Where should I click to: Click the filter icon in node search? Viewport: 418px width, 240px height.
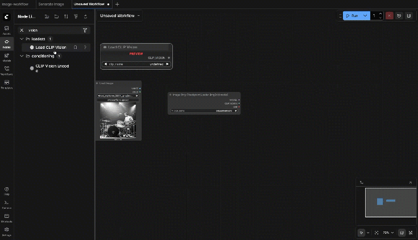85,30
